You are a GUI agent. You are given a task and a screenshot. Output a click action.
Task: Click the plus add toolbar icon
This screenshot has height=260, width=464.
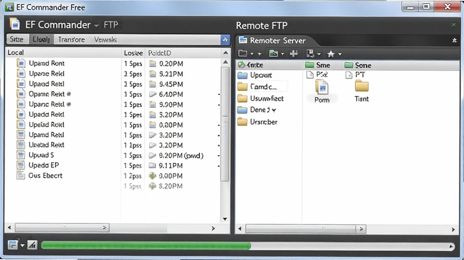click(294, 53)
